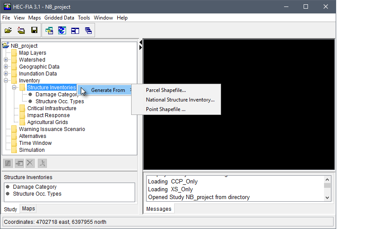Screen dimensions: 387x229
Task: Click the cascade windows toolbar icon
Action: tap(88, 30)
